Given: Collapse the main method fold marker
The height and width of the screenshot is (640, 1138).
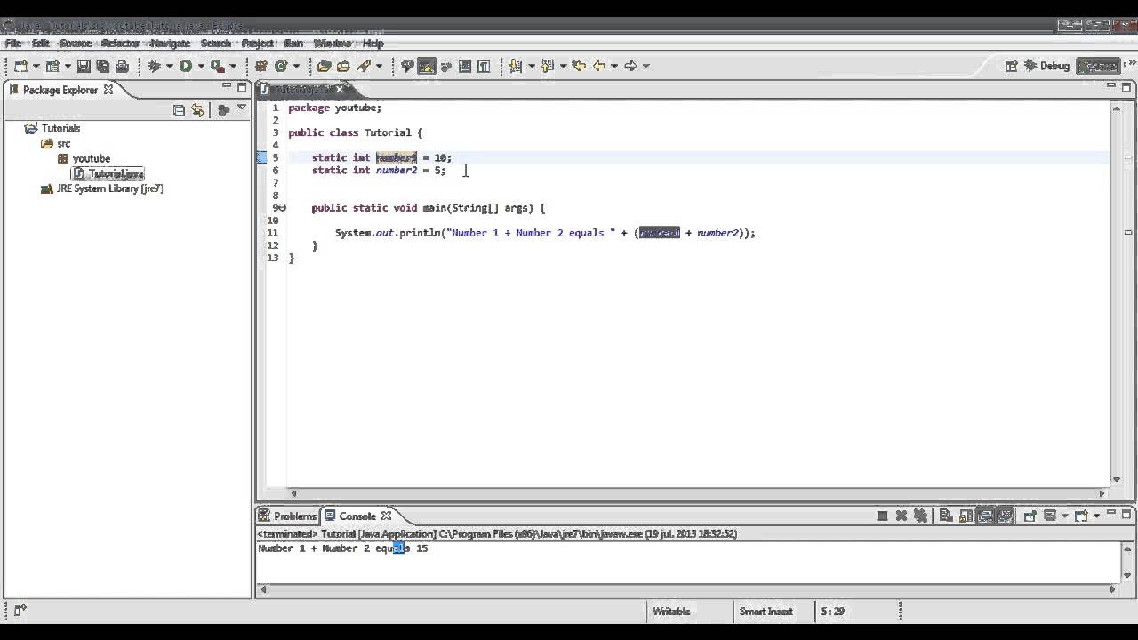Looking at the screenshot, I should (283, 208).
